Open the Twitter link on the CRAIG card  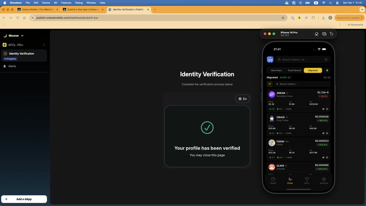pyautogui.click(x=323, y=133)
